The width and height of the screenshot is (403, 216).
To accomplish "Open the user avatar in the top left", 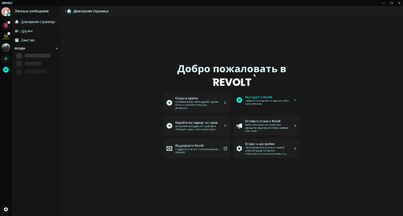I will 6,12.
